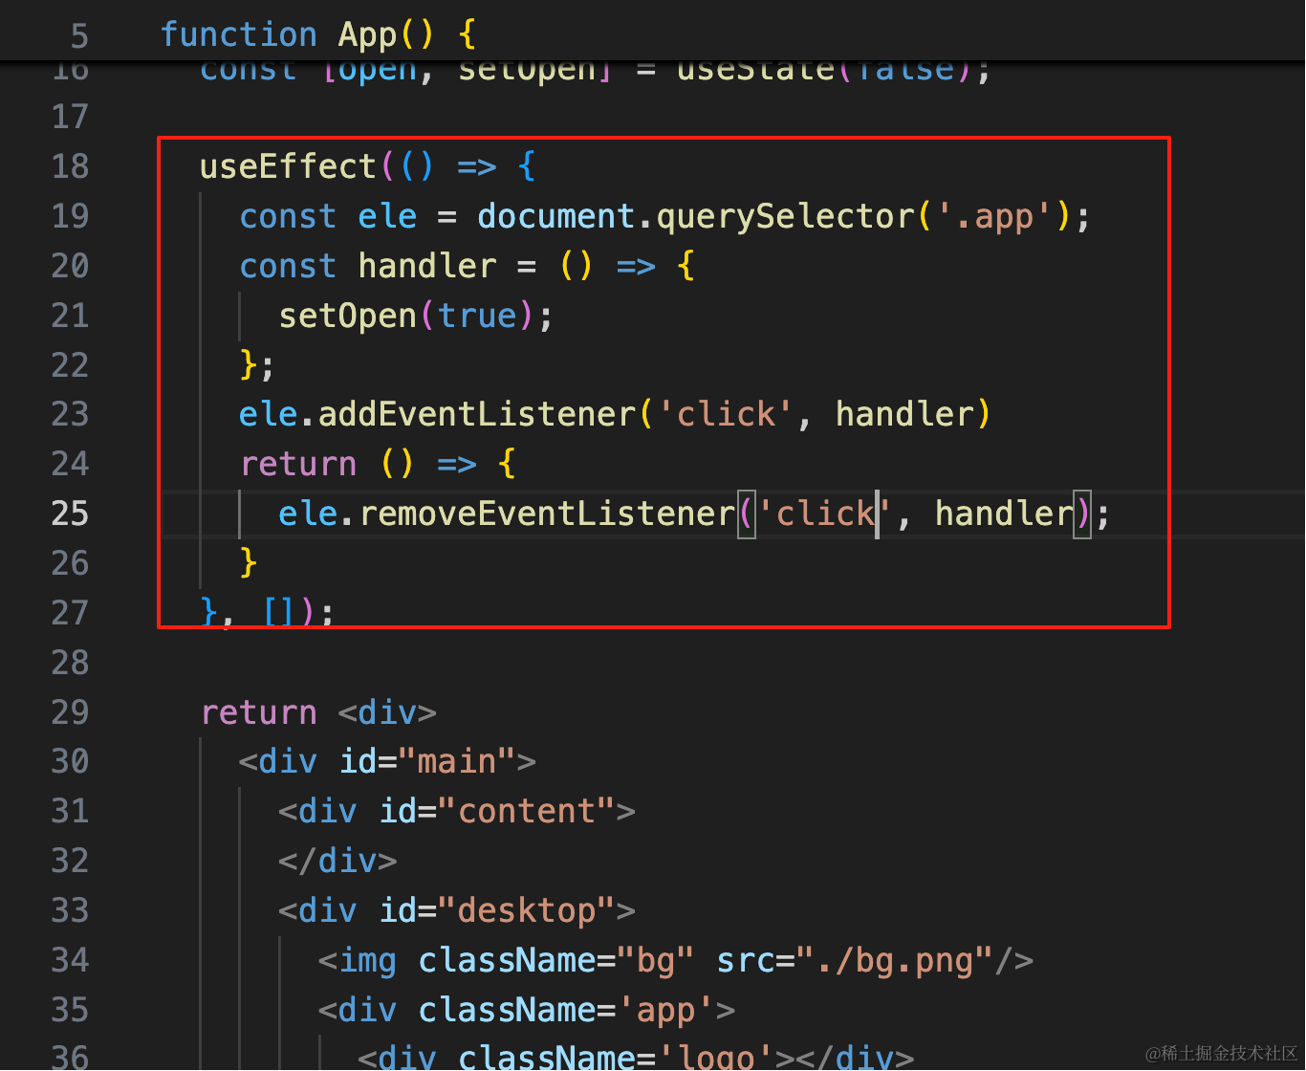Click the className="bg" attribute on line 34
Image resolution: width=1306 pixels, height=1071 pixels.
click(x=556, y=960)
